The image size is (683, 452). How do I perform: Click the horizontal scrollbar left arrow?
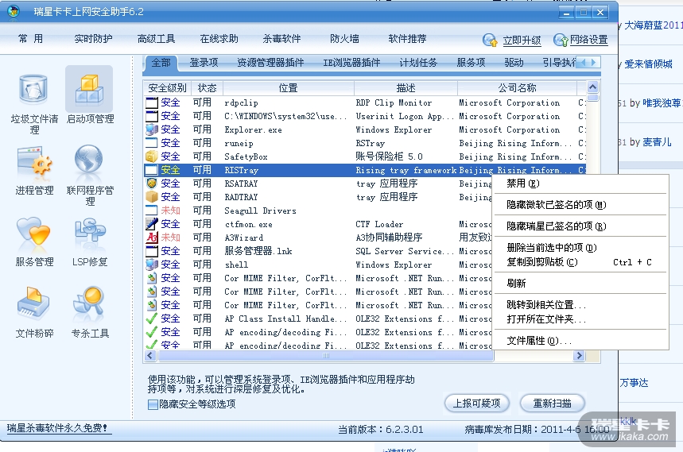point(150,356)
